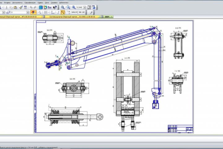Open the Вставка menu
The image size is (223, 149).
(x=7, y=2)
